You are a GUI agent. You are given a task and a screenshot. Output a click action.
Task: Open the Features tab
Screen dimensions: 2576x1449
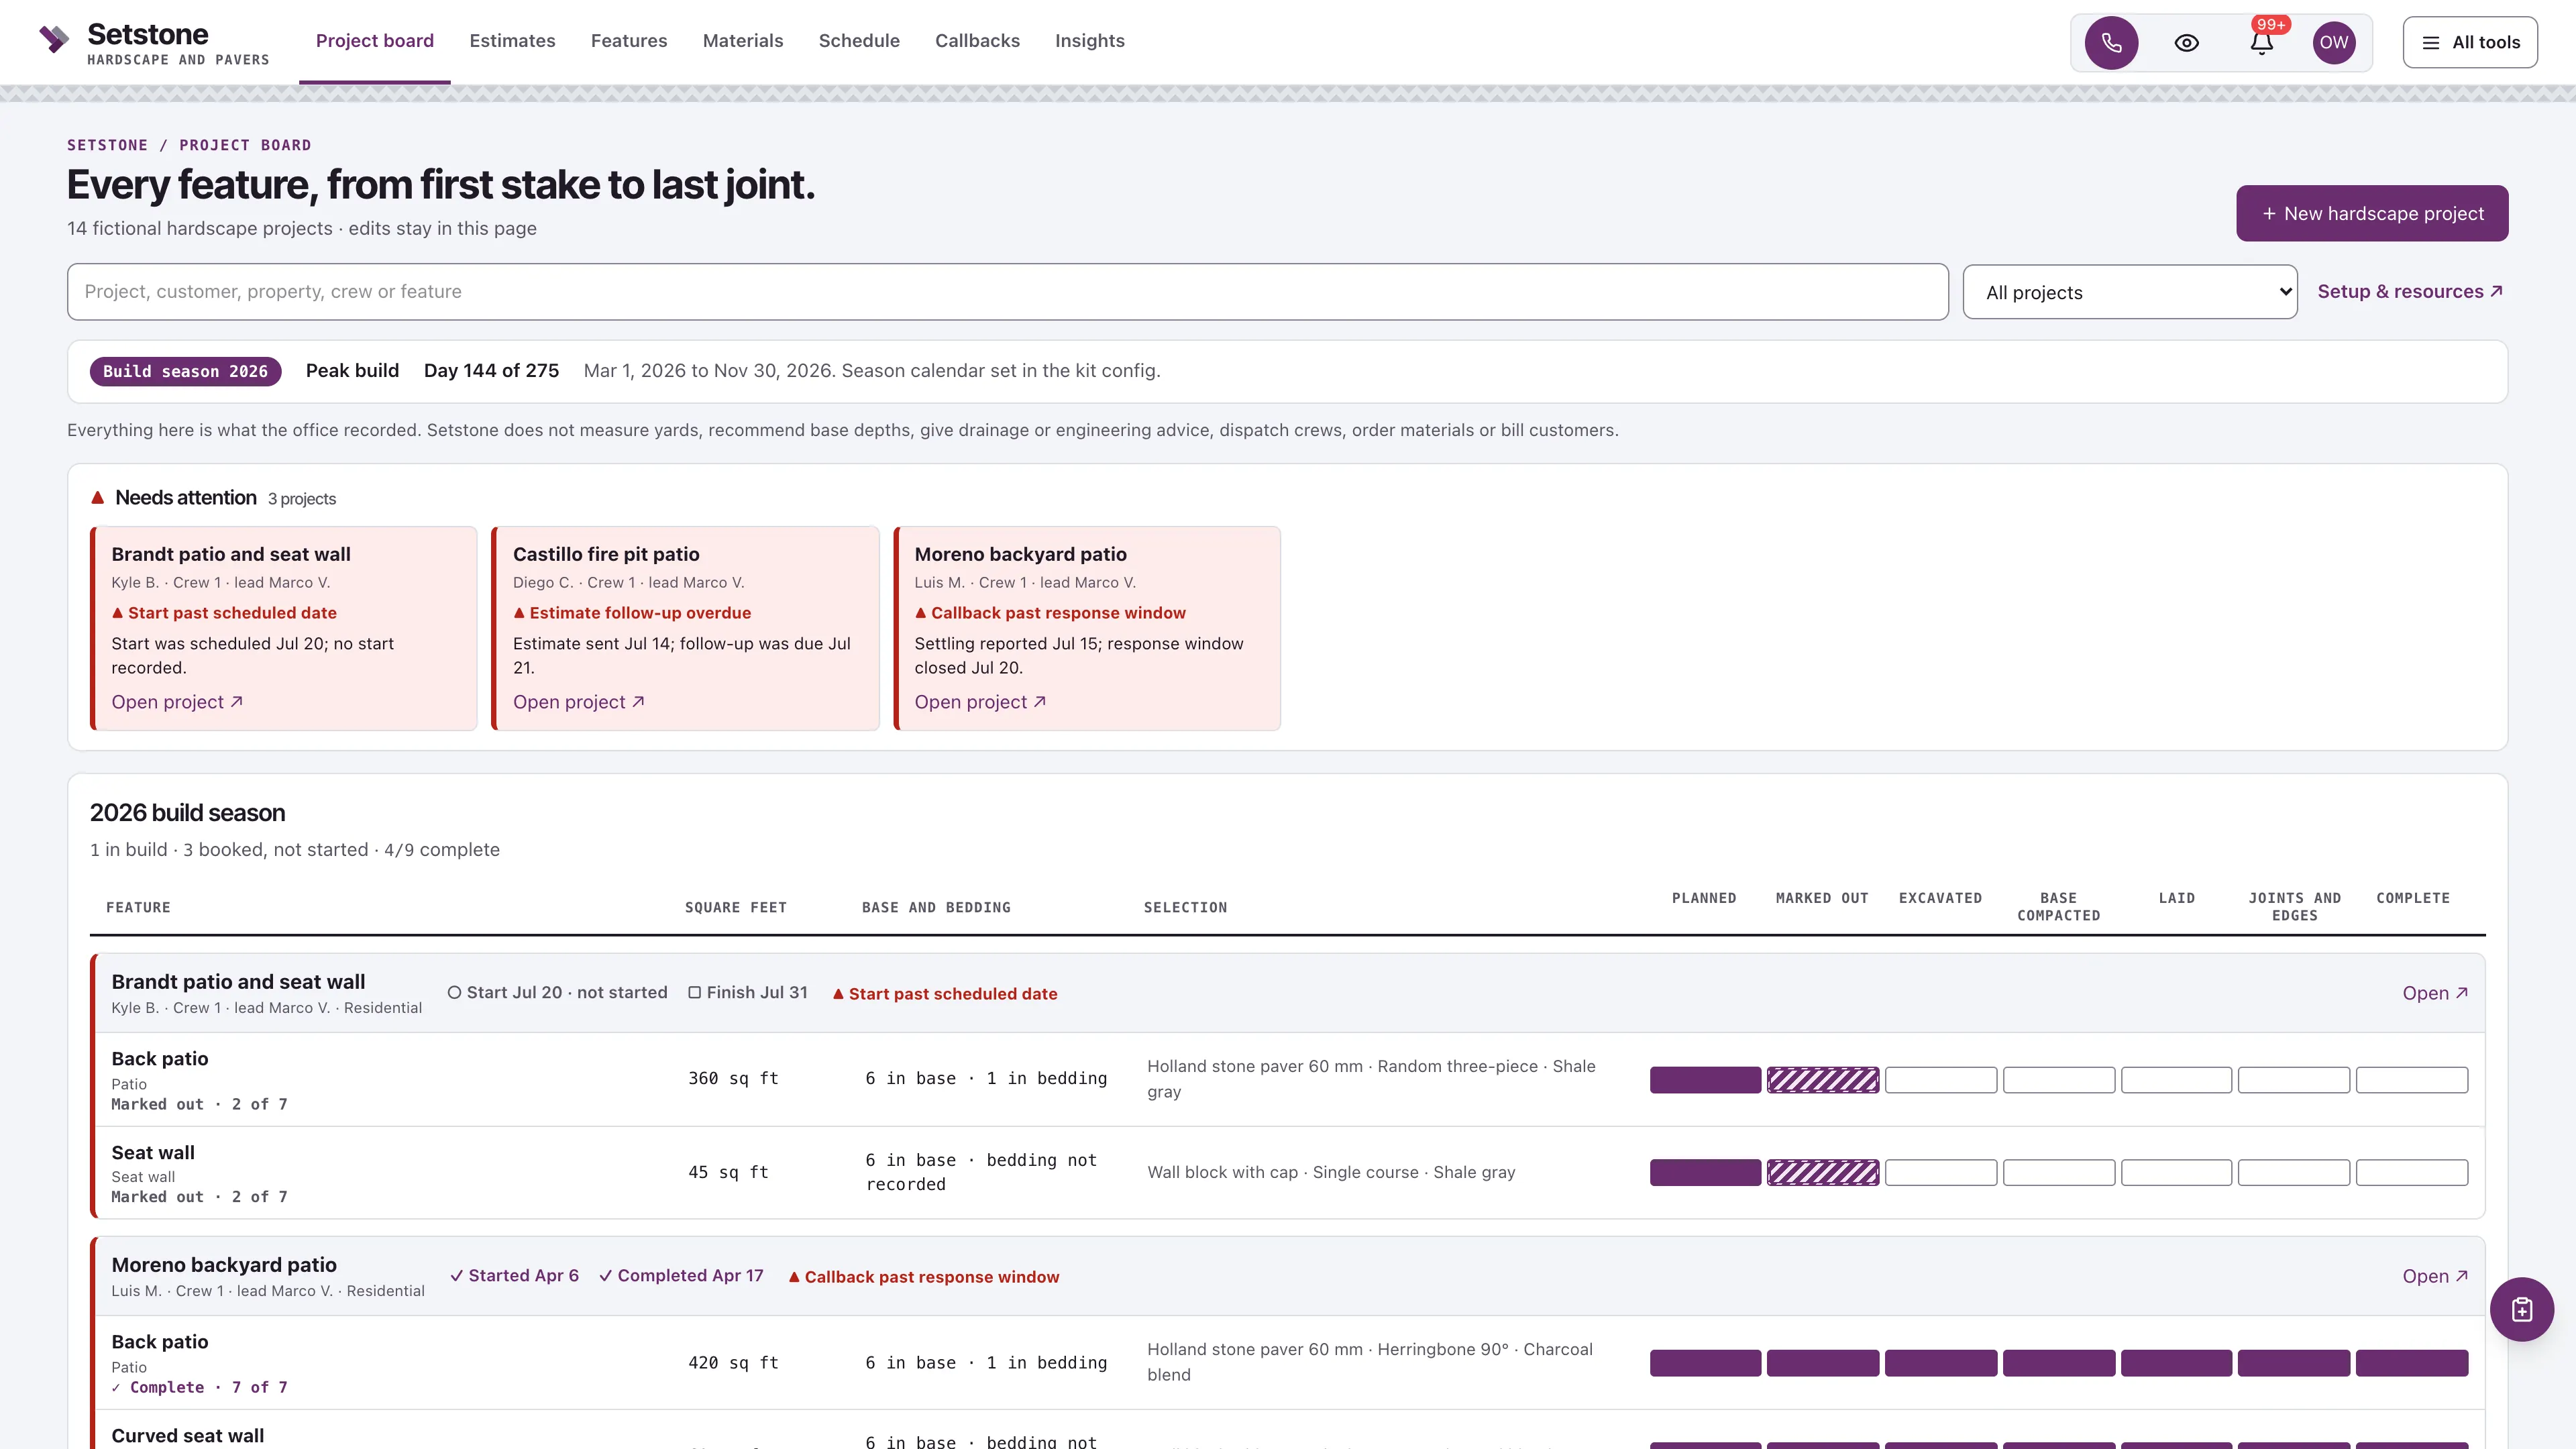pyautogui.click(x=628, y=41)
